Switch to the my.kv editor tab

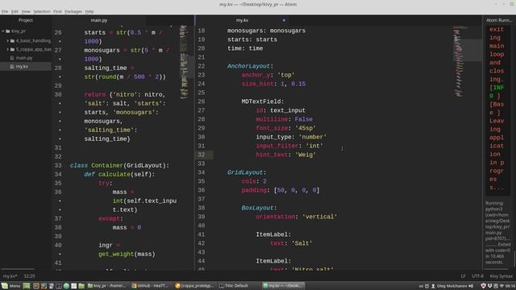click(x=242, y=20)
